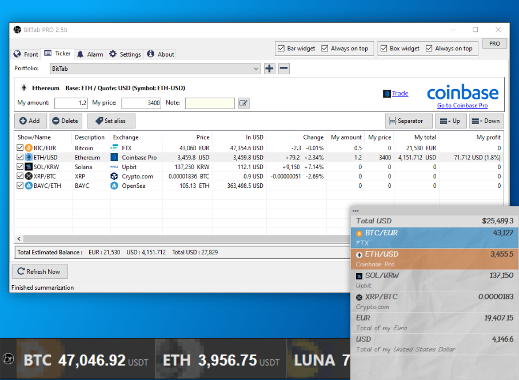Click the Bitcoin icon on the BTC/EUR row
This screenshot has width=519, height=380.
[x=29, y=147]
